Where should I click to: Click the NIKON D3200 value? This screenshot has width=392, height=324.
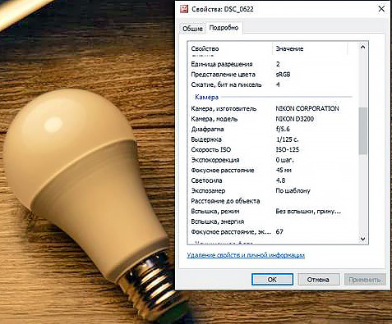pos(295,119)
